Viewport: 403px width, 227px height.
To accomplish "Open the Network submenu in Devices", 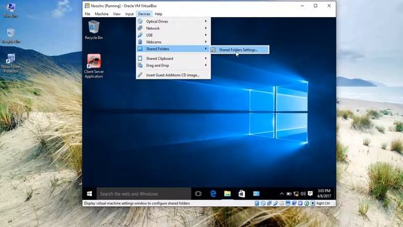I will 174,28.
